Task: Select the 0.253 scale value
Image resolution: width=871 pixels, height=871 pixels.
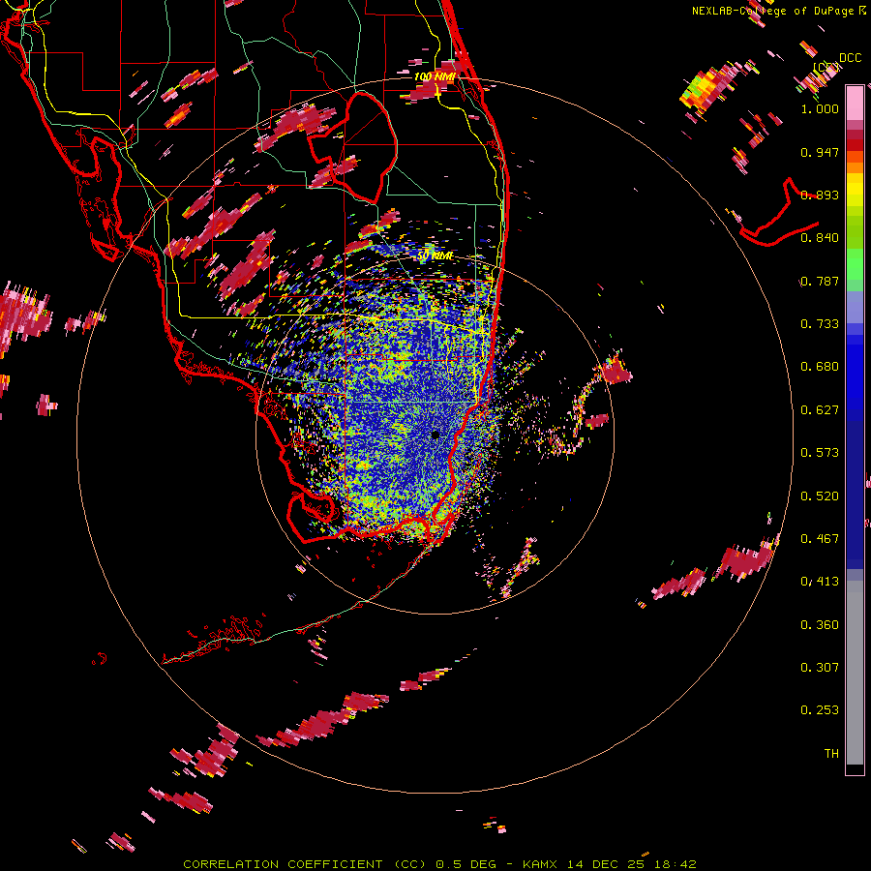Action: click(820, 710)
